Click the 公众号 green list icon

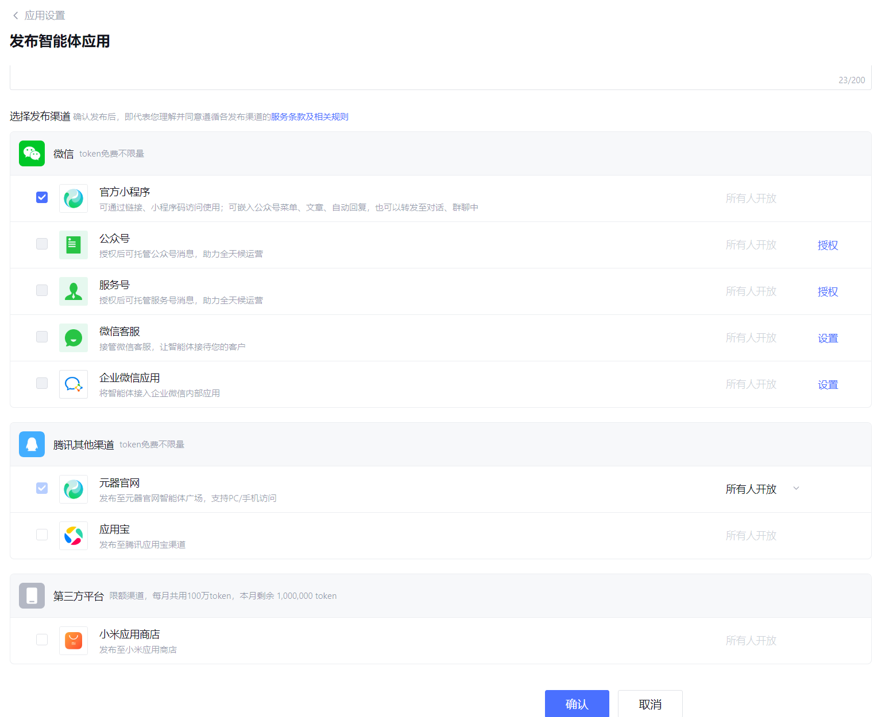(74, 244)
